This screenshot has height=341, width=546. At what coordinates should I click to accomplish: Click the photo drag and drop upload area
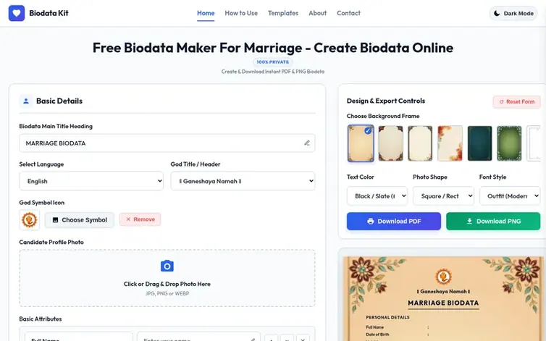[167, 278]
